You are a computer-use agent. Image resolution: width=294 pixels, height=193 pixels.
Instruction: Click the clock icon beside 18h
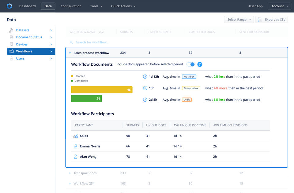[x=145, y=88]
